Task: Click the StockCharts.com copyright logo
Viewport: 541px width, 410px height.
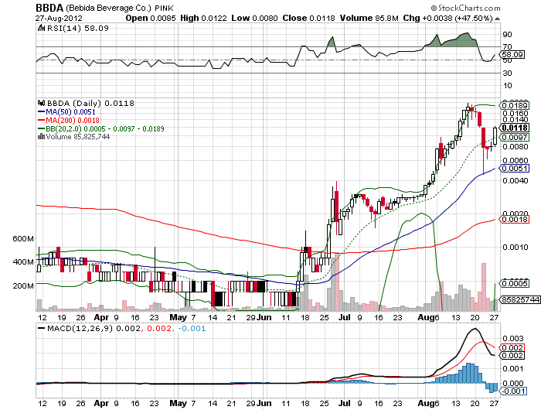Action: (465, 8)
